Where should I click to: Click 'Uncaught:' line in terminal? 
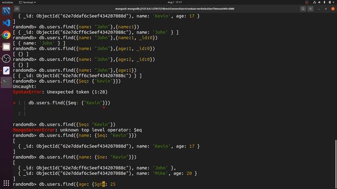pyautogui.click(x=25, y=87)
